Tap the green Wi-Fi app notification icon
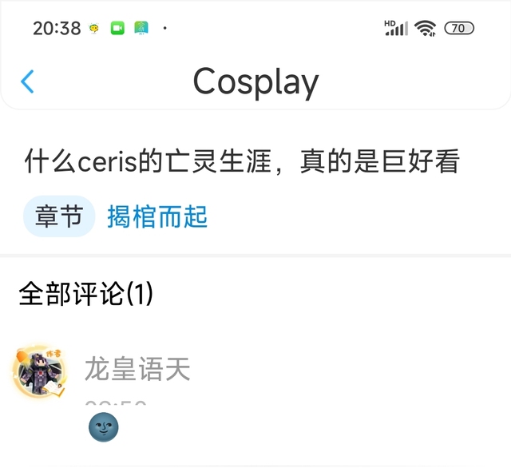 pyautogui.click(x=141, y=28)
